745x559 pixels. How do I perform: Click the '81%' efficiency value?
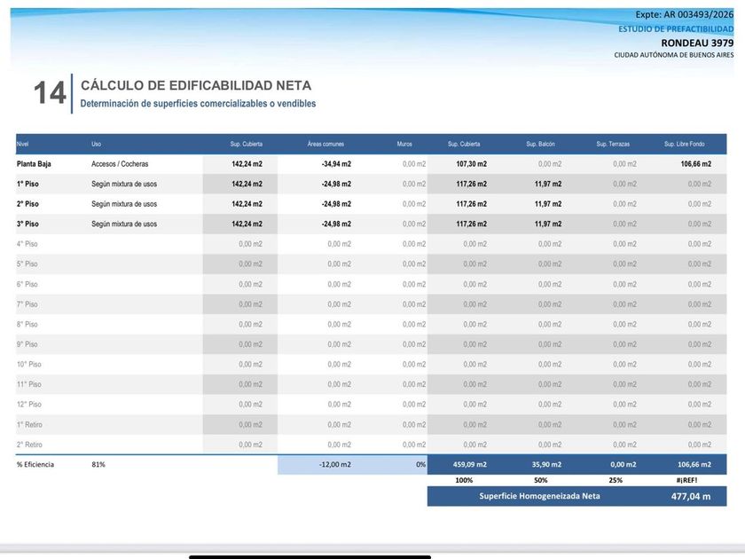pyautogui.click(x=98, y=464)
